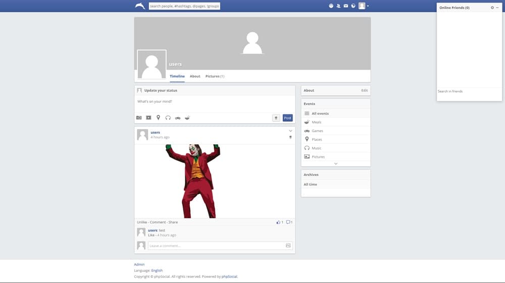Add a location with the map pin icon
Image resolution: width=505 pixels, height=283 pixels.
tap(158, 118)
